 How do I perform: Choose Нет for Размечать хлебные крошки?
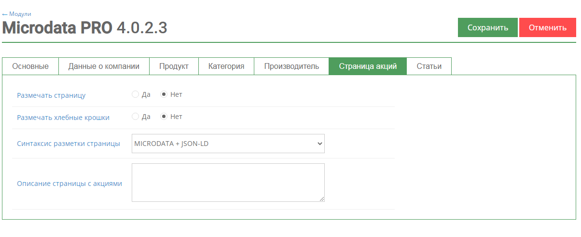(x=164, y=117)
